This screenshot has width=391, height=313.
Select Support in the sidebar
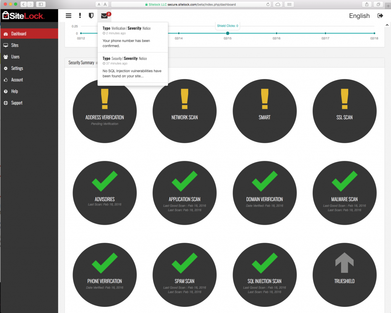(x=17, y=103)
